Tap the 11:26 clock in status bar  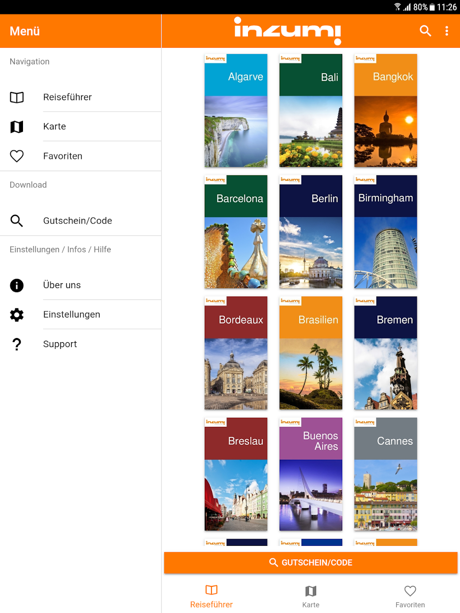click(446, 7)
